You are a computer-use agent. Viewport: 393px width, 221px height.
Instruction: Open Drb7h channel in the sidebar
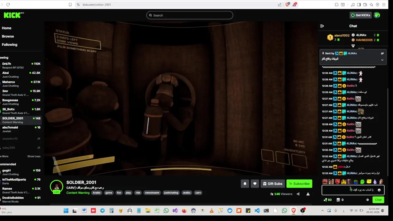click(x=21, y=66)
